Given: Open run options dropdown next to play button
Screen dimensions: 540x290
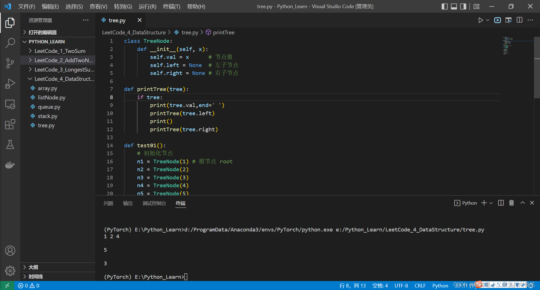Looking at the screenshot, I should [x=488, y=20].
